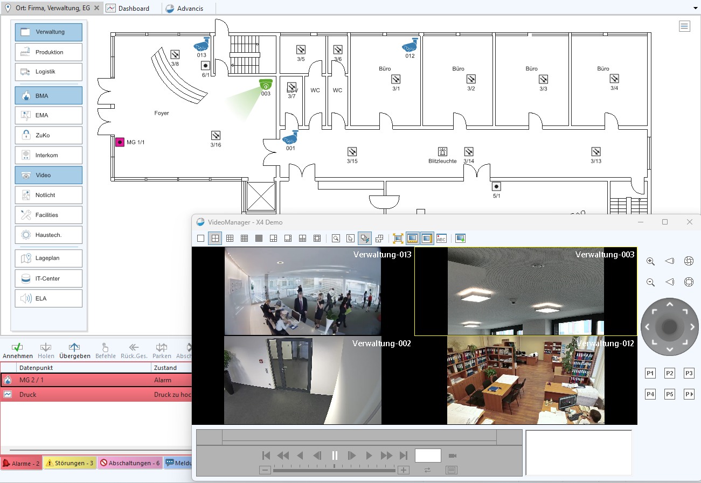The height and width of the screenshot is (483, 701).
Task: Toggle the camera name text overlay button
Action: coord(441,238)
